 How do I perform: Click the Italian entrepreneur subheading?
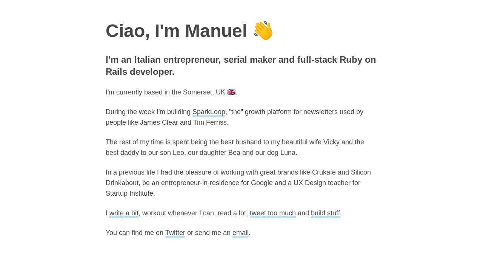241,66
